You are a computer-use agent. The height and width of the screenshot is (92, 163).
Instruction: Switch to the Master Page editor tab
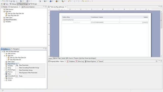click(x=57, y=58)
